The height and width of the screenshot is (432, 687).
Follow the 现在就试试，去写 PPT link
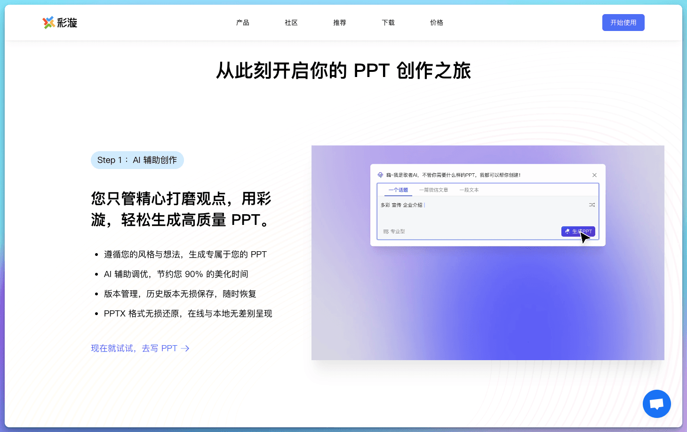[x=140, y=348]
